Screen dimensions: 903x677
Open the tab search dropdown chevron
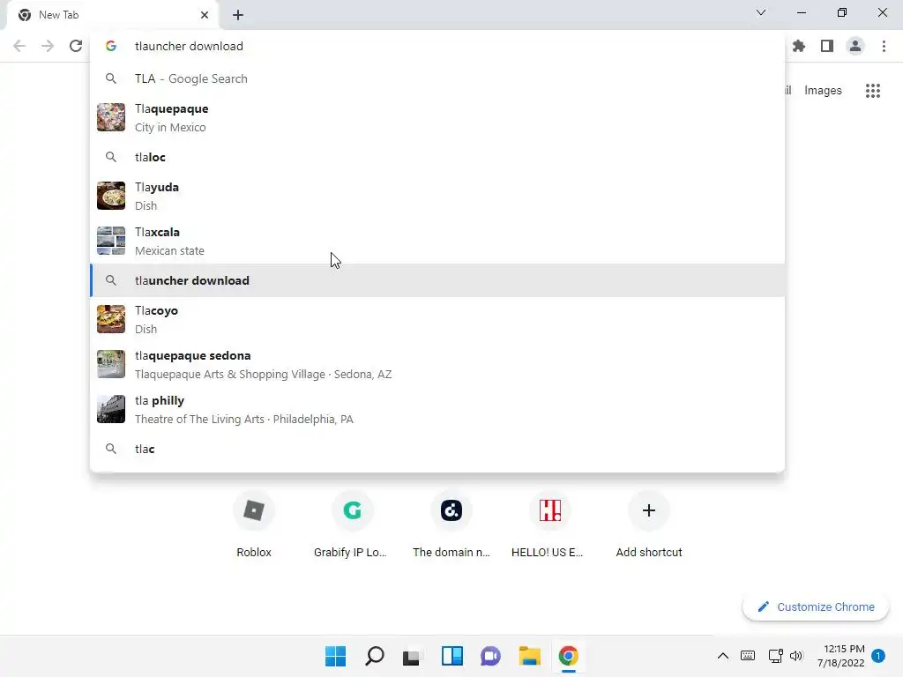click(761, 12)
